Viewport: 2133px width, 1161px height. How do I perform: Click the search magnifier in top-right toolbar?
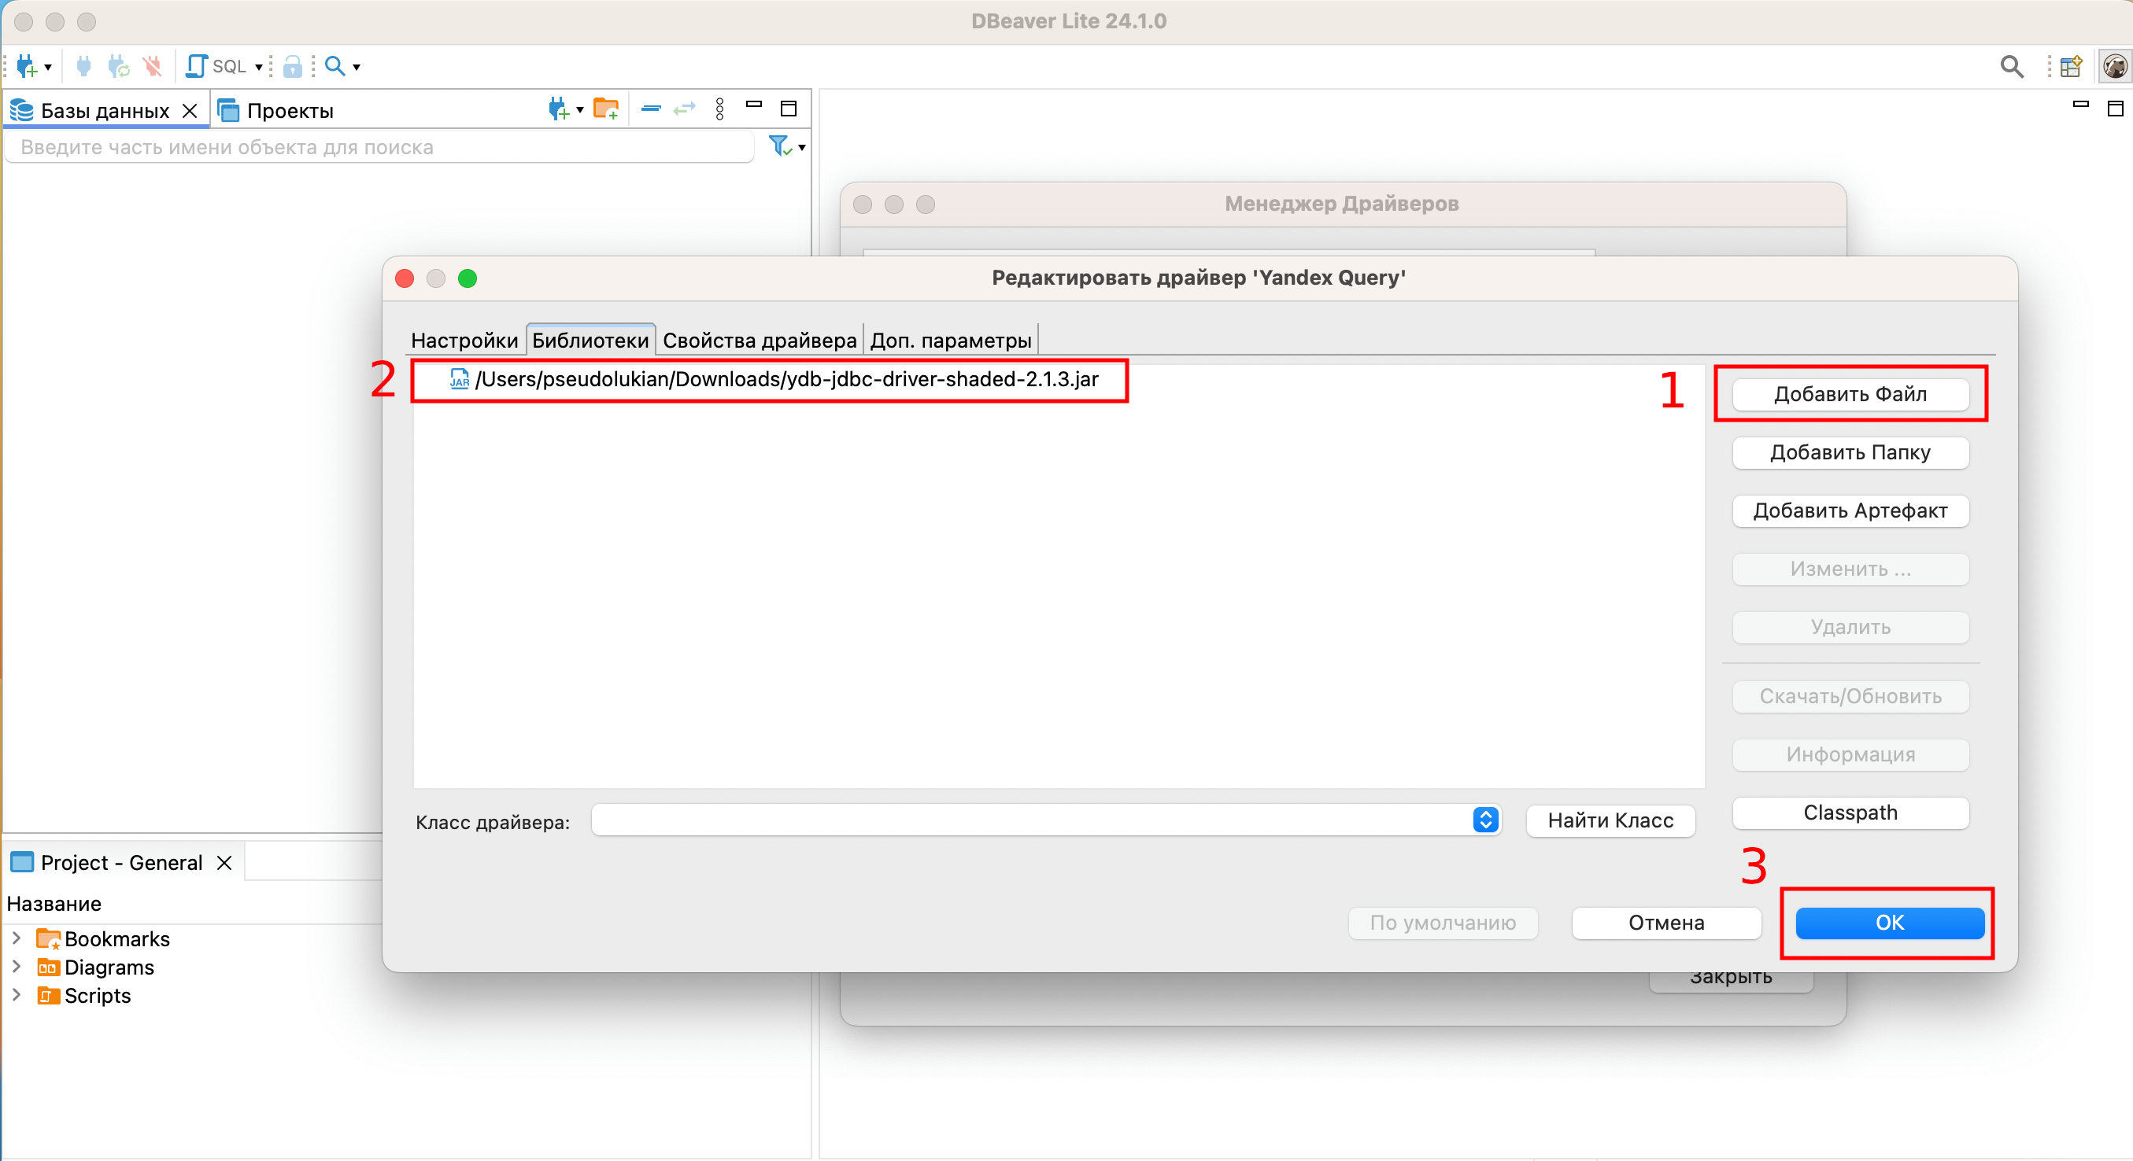tap(2011, 66)
